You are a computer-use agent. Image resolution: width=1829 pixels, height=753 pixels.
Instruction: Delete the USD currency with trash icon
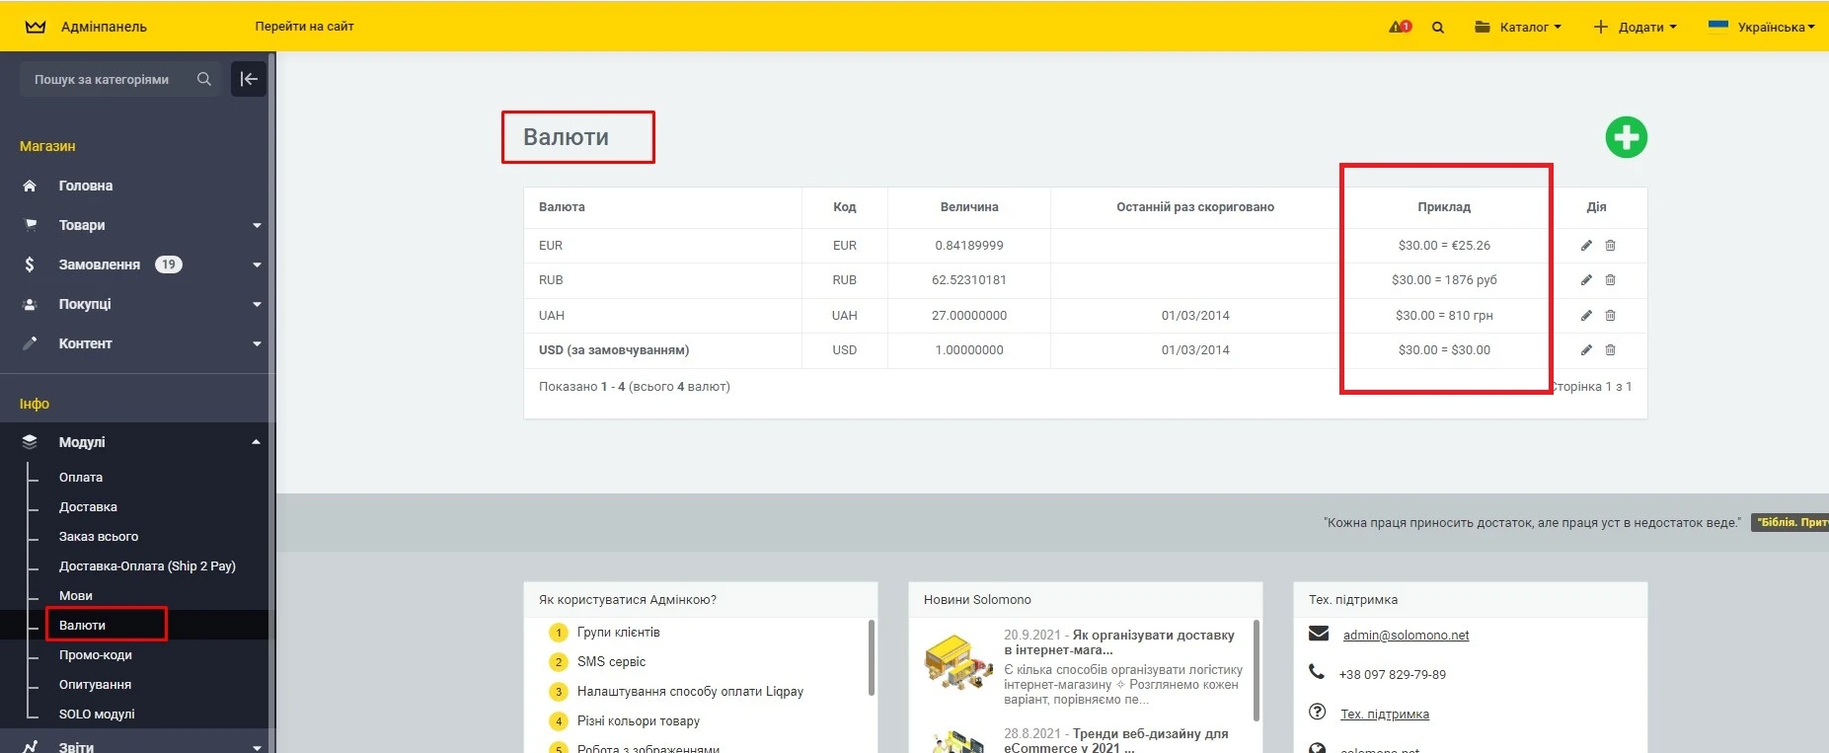[x=1610, y=350]
